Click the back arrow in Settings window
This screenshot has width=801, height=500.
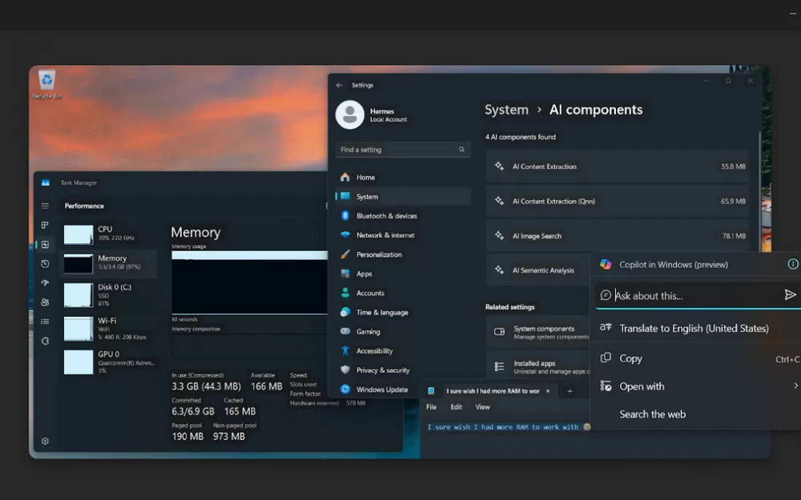339,86
